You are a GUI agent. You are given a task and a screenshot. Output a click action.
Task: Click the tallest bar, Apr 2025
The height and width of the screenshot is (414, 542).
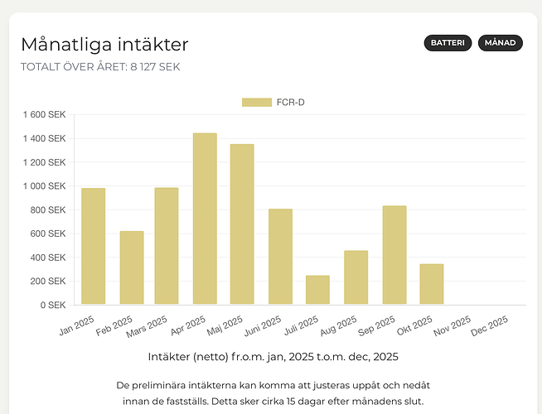[x=205, y=219]
